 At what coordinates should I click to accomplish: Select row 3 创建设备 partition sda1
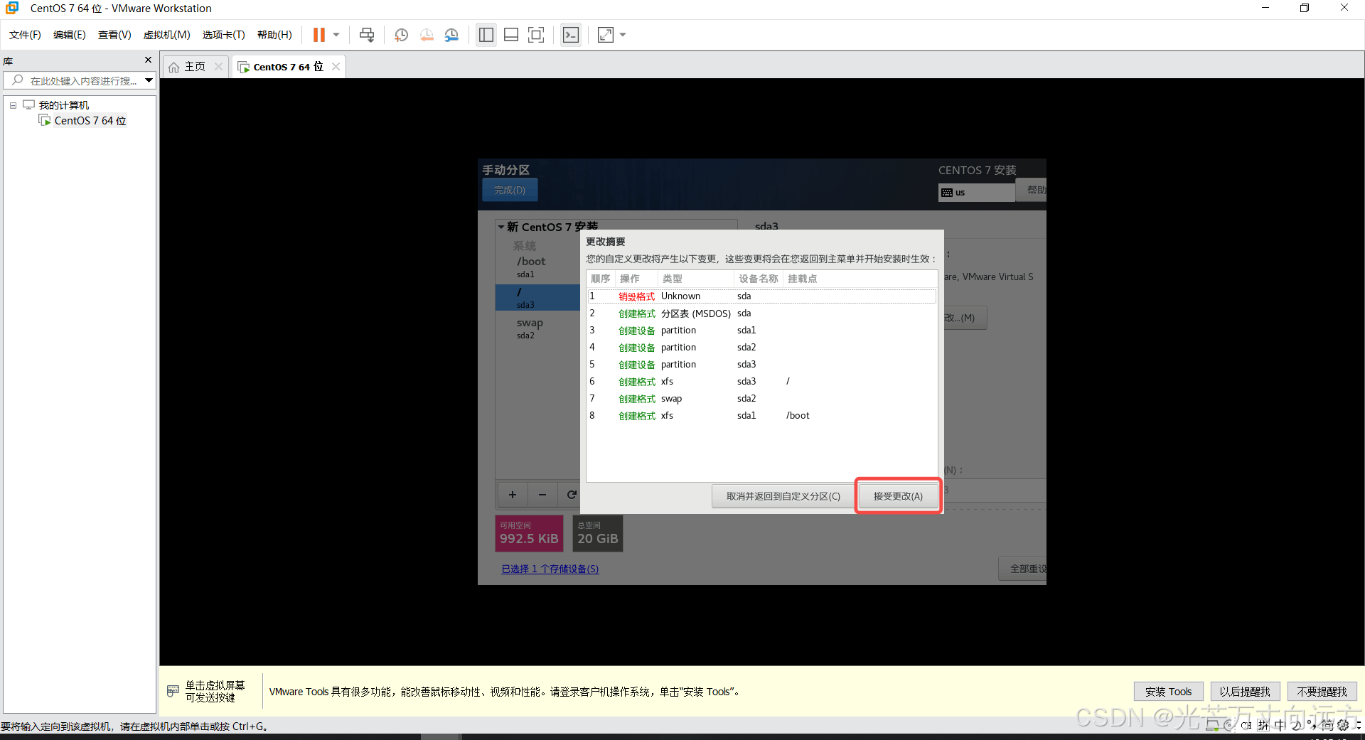761,331
